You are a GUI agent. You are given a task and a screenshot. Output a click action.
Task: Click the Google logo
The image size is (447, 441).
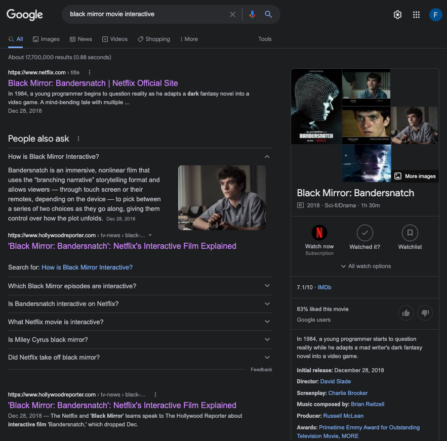click(24, 14)
